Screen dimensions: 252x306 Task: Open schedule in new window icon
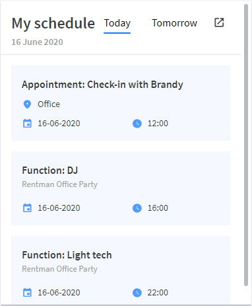point(219,22)
